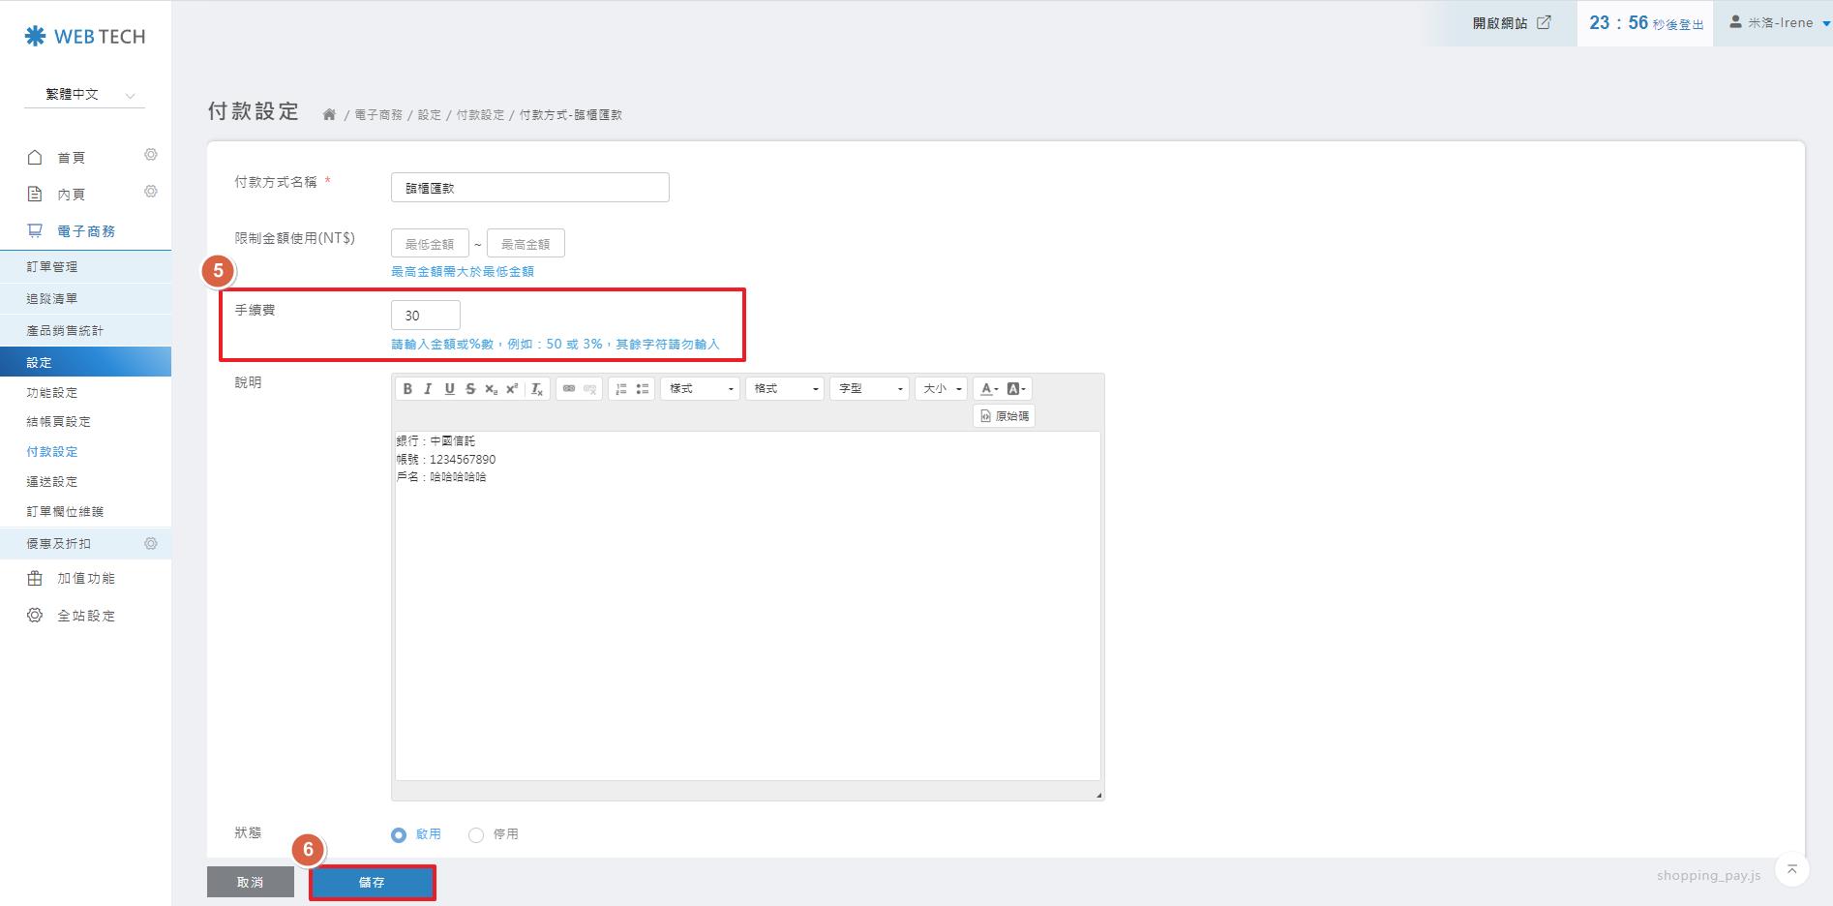Click the 手續費 fee input field

click(x=426, y=316)
